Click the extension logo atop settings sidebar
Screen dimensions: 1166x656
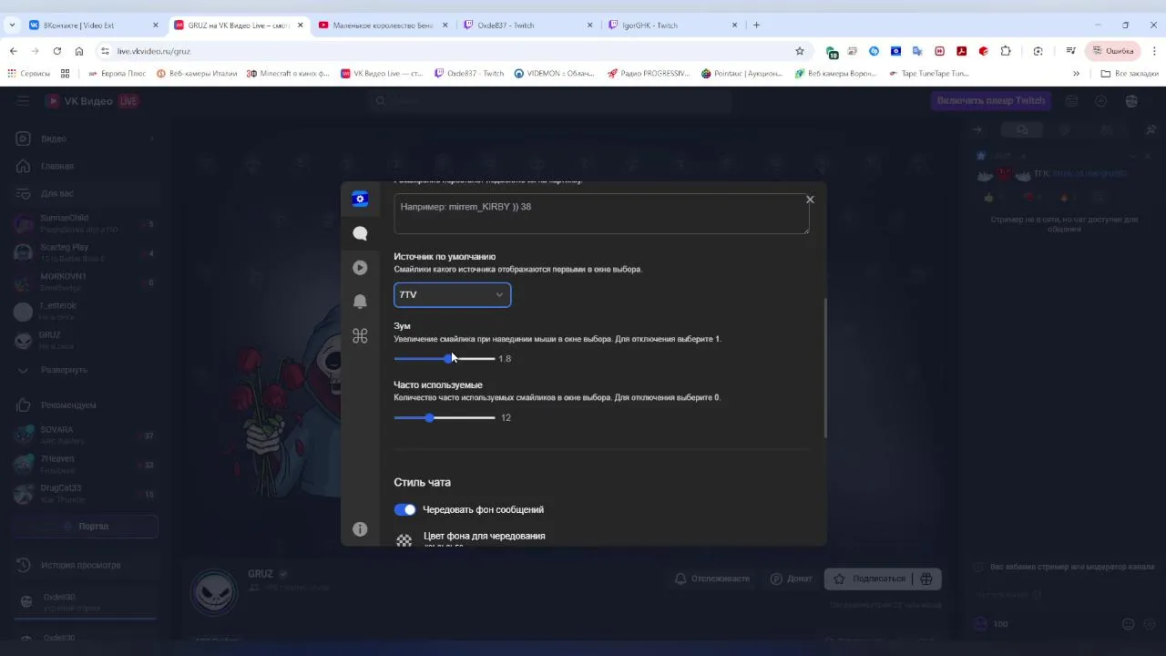(360, 199)
